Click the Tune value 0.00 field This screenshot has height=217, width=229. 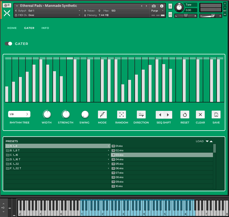coord(190,10)
